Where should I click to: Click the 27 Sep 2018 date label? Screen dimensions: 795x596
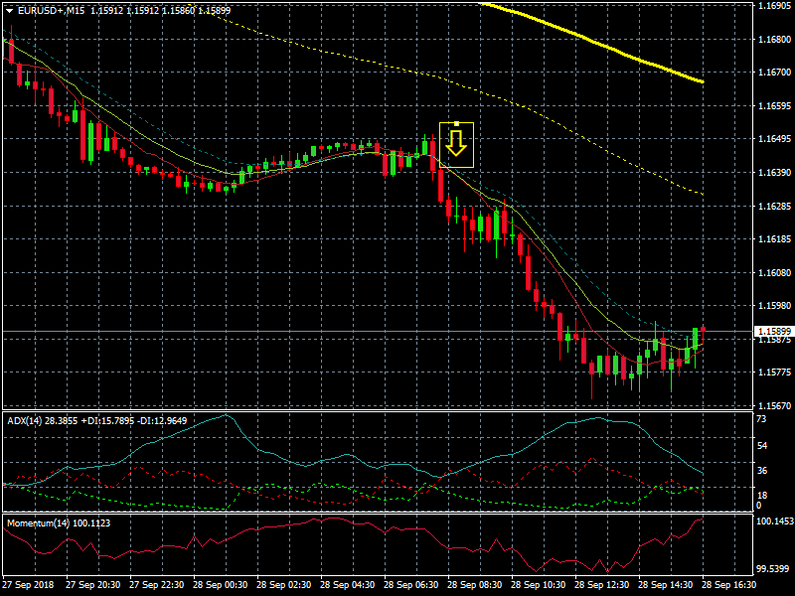coord(28,586)
